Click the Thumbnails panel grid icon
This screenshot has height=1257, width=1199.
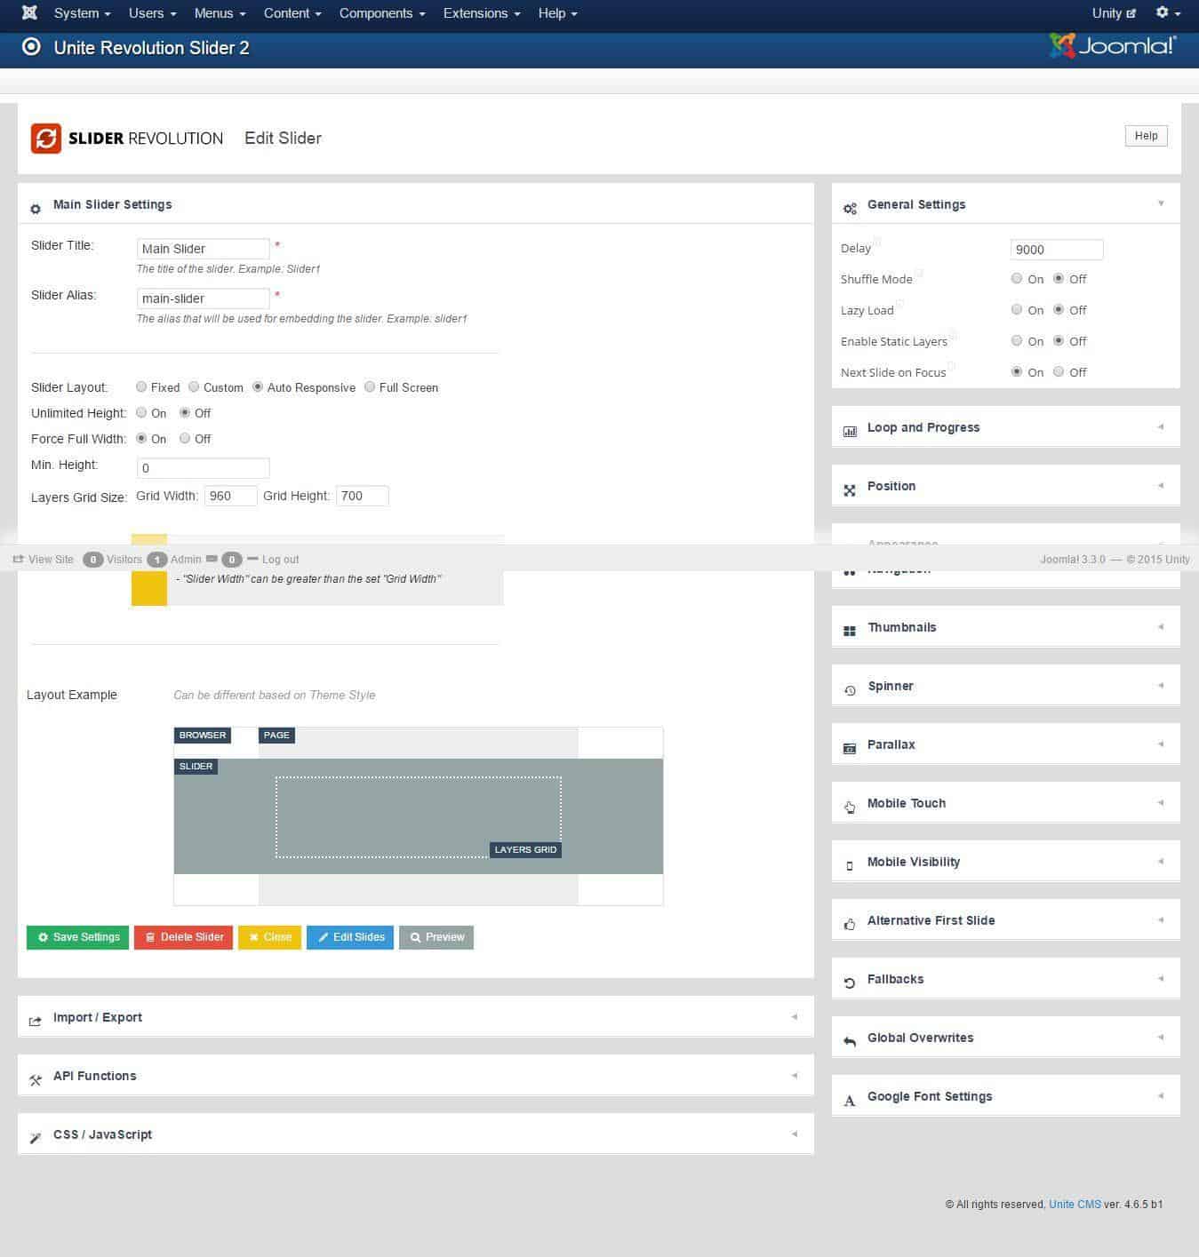(x=850, y=629)
